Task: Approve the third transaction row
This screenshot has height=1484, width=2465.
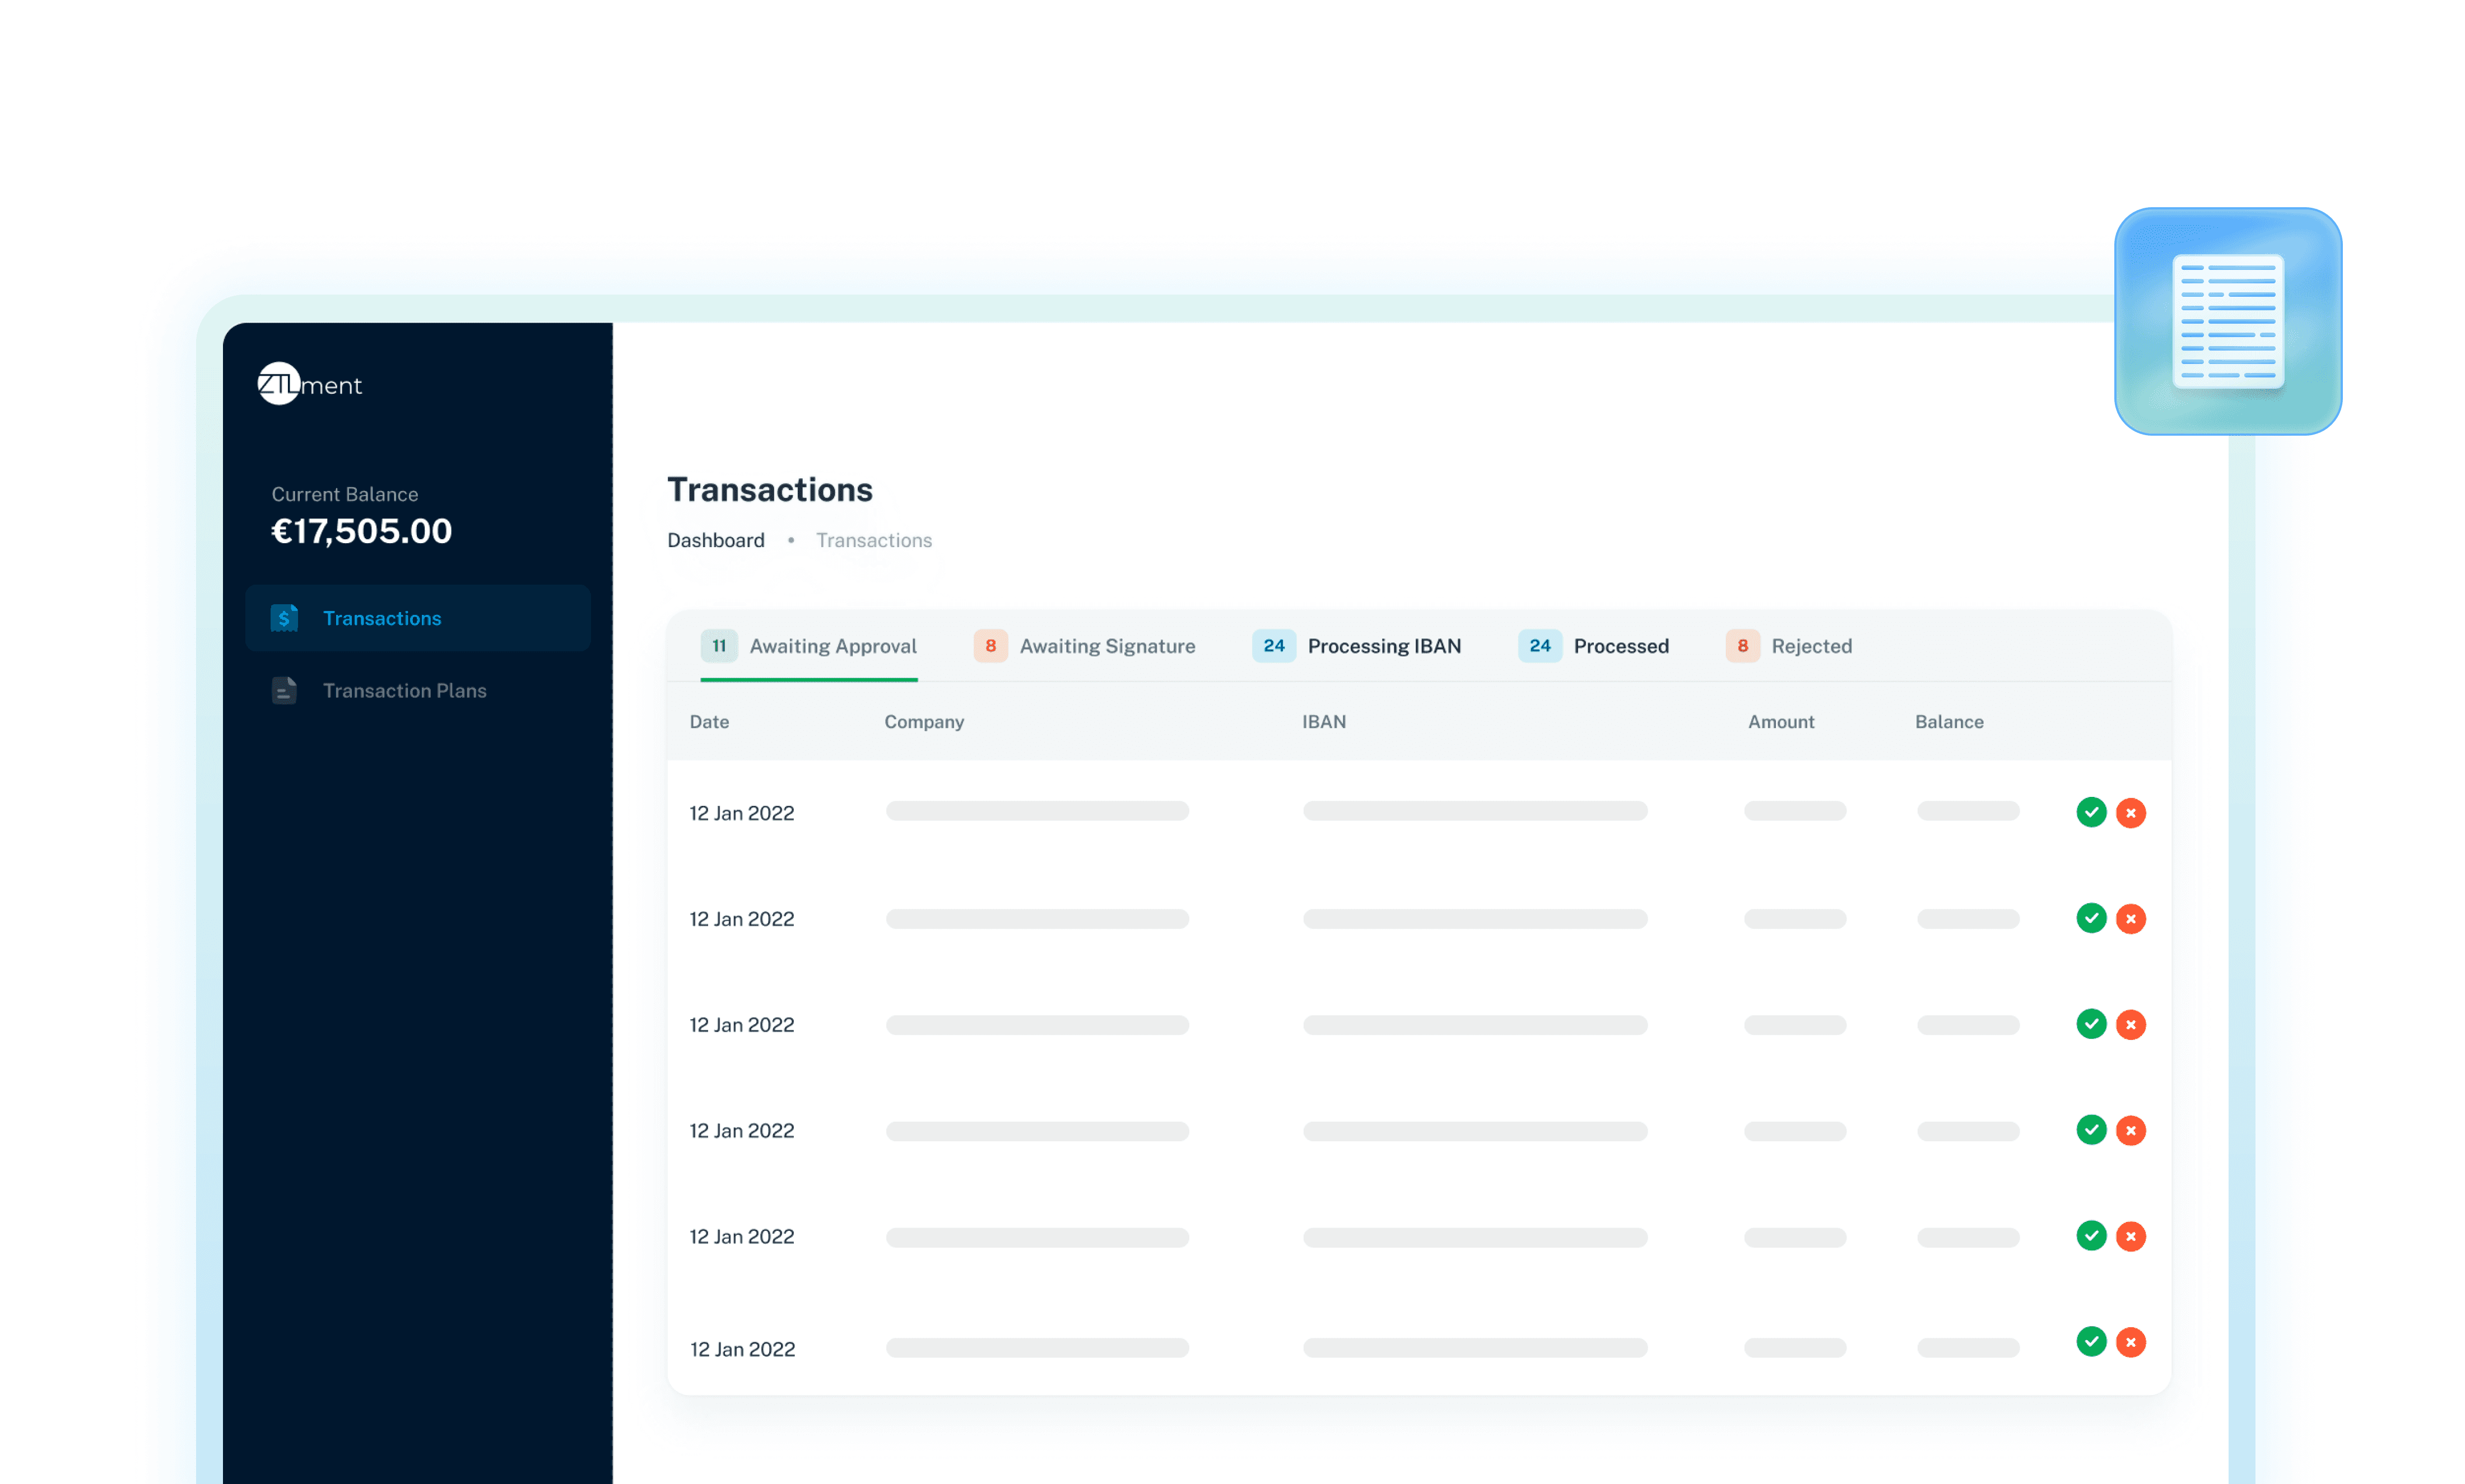Action: (x=2091, y=1024)
